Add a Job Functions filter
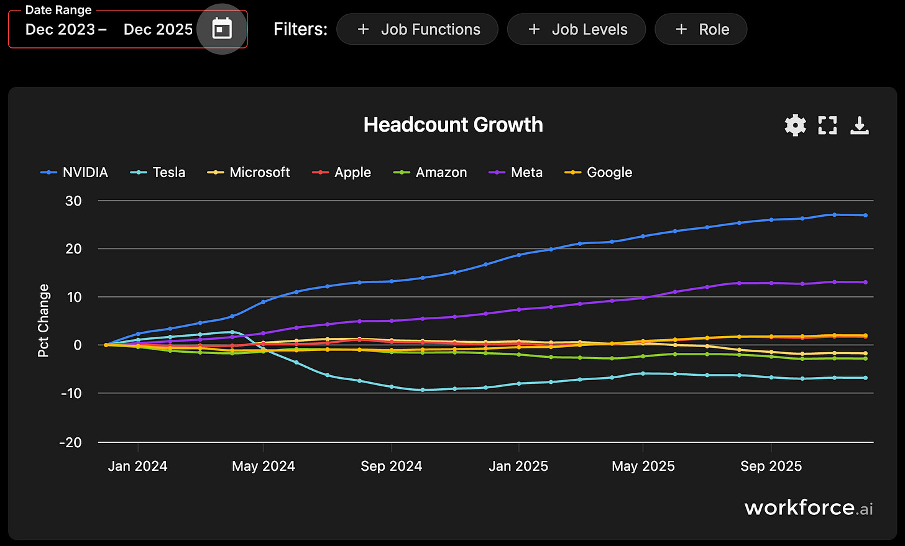This screenshot has height=546, width=905. point(417,29)
